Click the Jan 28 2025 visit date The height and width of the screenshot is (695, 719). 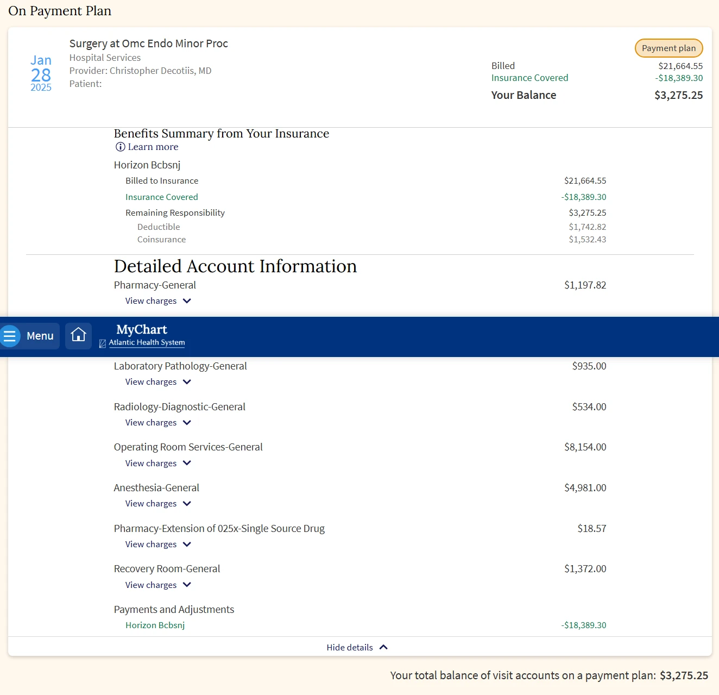[x=41, y=73]
